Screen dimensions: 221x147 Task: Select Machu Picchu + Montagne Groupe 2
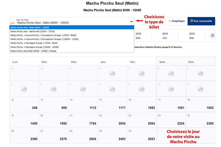tap(72, 47)
